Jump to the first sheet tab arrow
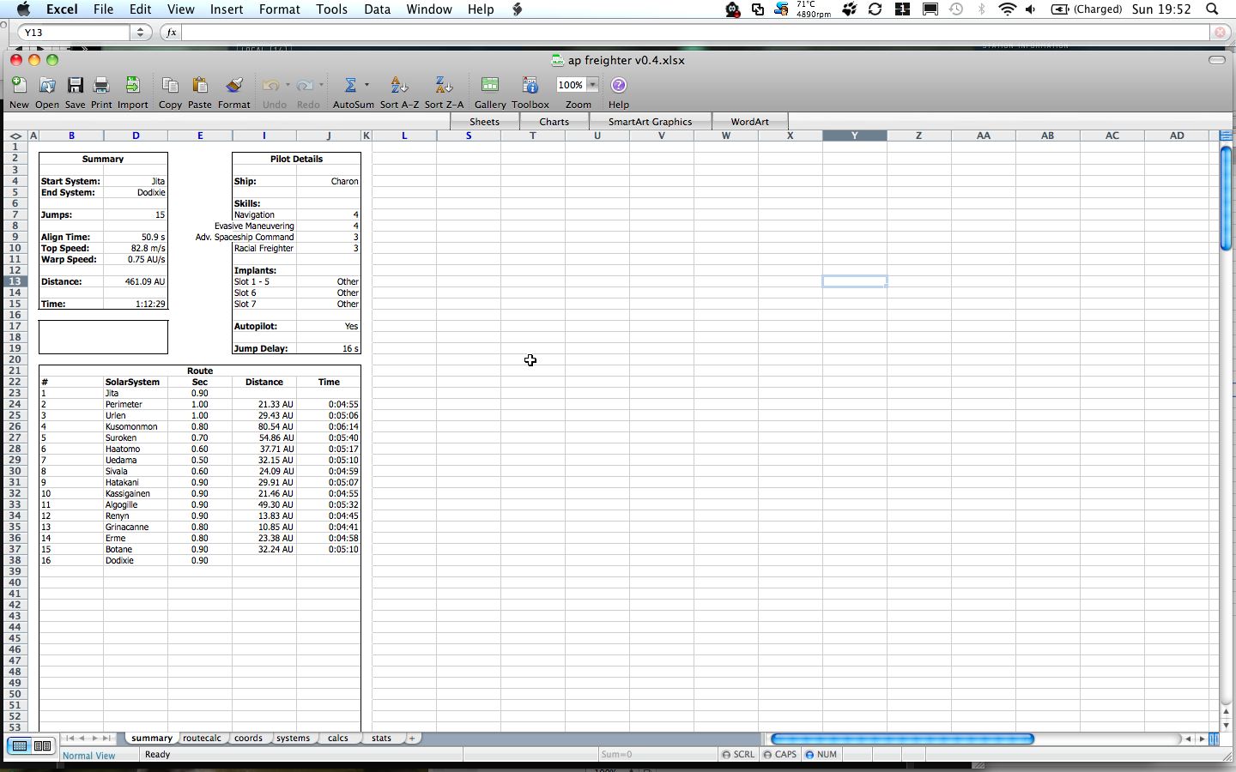Image resolution: width=1236 pixels, height=772 pixels. pyautogui.click(x=70, y=739)
